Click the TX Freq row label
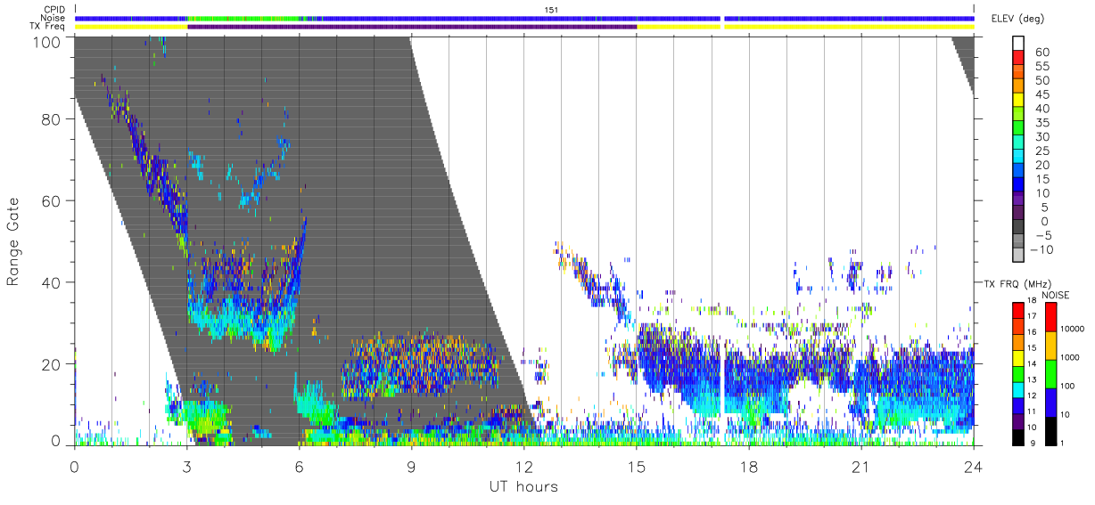Viewport: 1095px width, 505px height. 47,27
